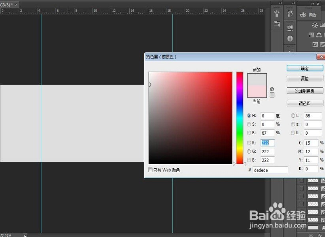The width and height of the screenshot is (325, 237).
Task: Select the brightness B radio button
Action: (x=249, y=133)
